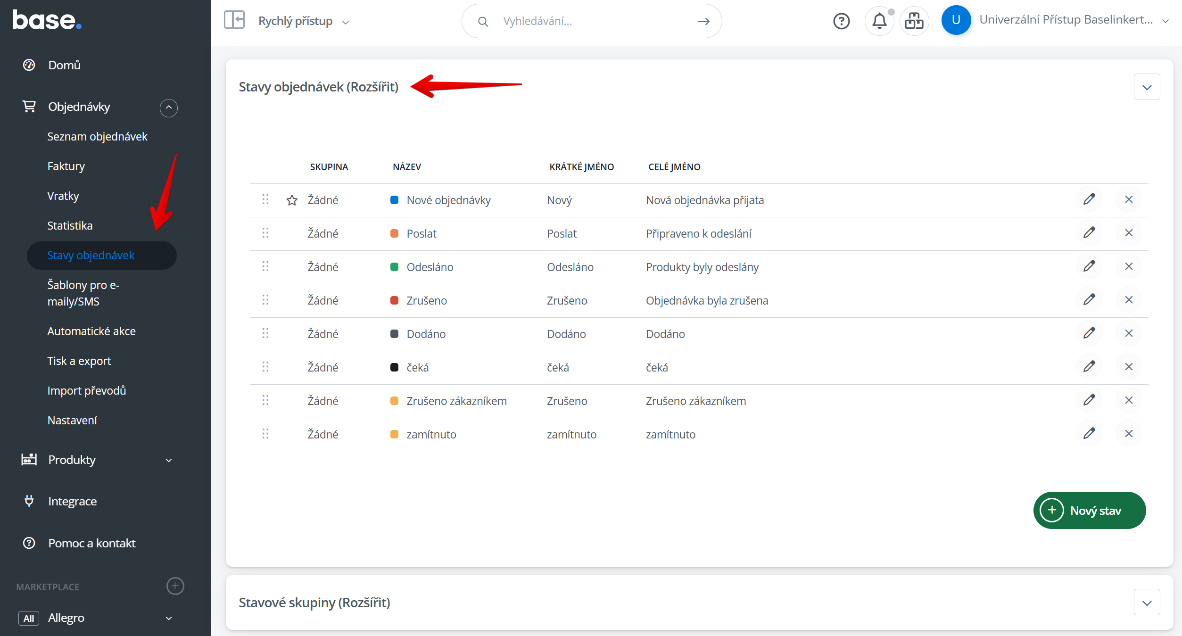Click the drag handle of Dodáno row

265,333
